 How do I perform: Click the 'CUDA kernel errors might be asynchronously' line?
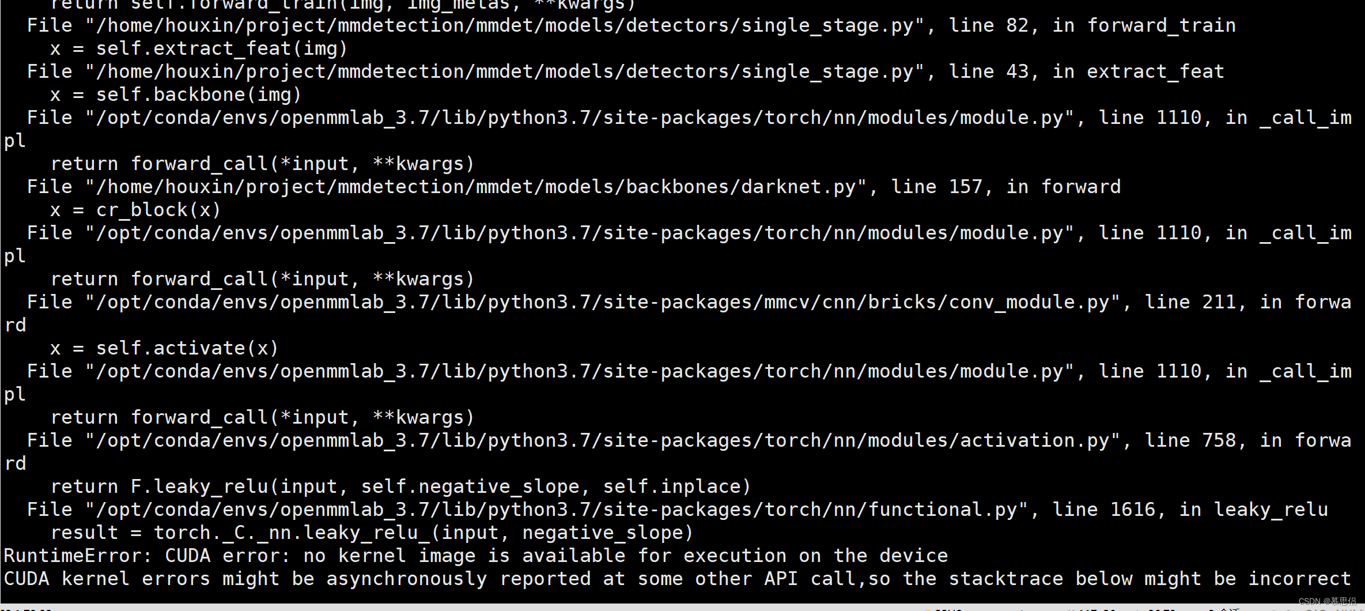[677, 579]
